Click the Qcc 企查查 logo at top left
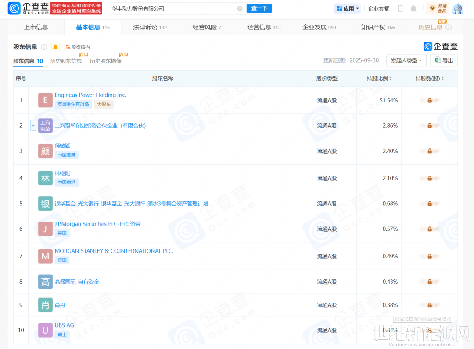 click(x=28, y=8)
